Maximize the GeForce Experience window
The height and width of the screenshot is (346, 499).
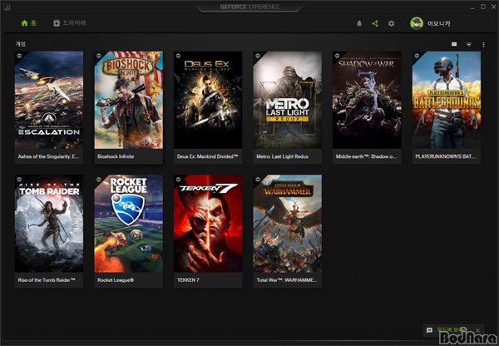[483, 7]
